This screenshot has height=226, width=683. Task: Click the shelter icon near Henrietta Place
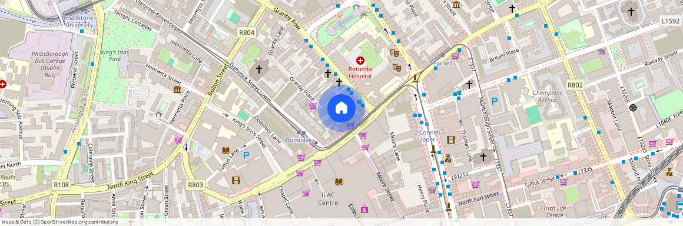point(158,114)
